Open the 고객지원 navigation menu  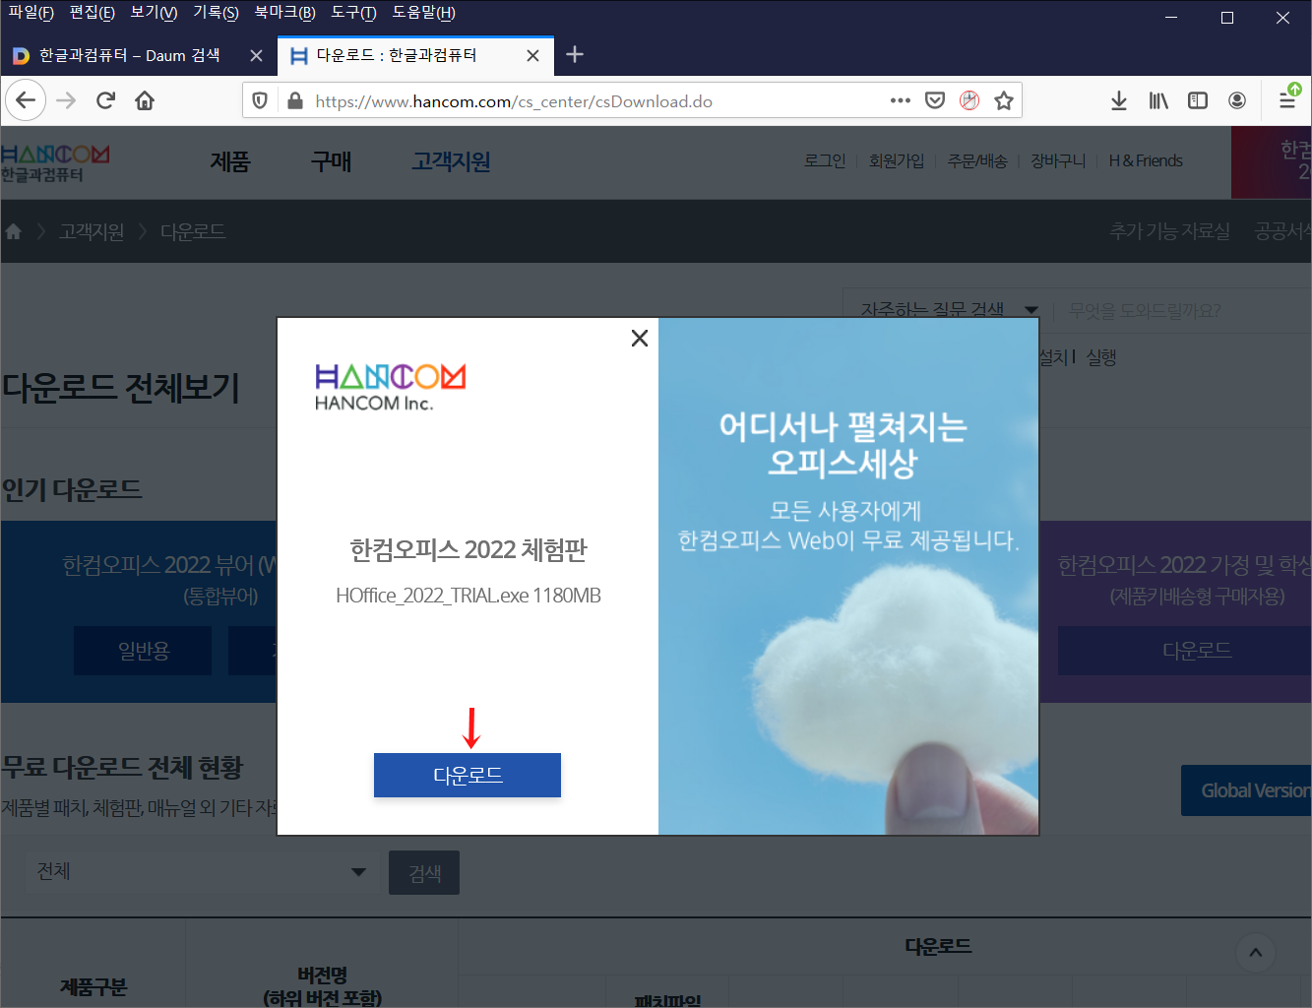click(451, 162)
